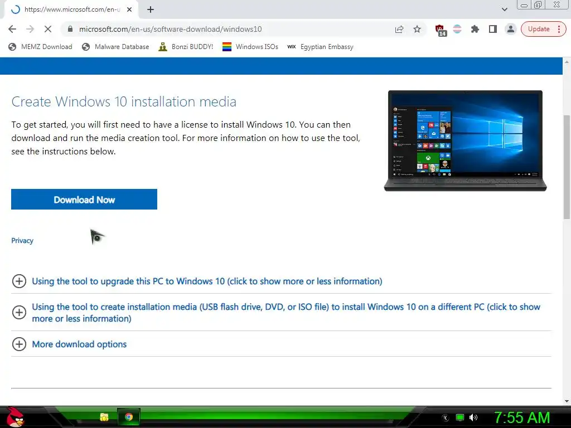Image resolution: width=571 pixels, height=428 pixels.
Task: Open the volume speaker tray icon
Action: coord(474,418)
